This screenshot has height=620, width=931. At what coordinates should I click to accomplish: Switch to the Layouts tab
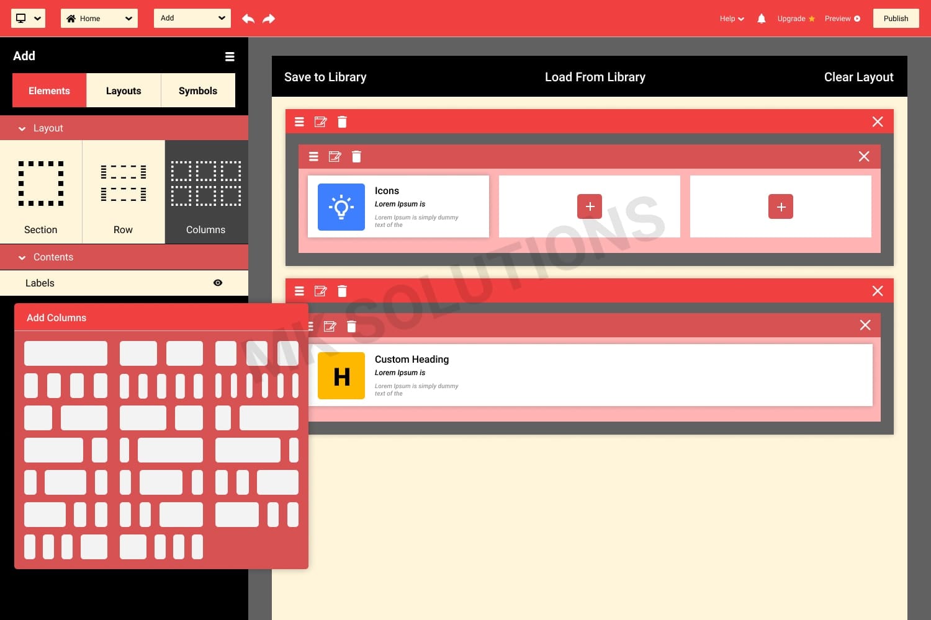click(x=124, y=91)
